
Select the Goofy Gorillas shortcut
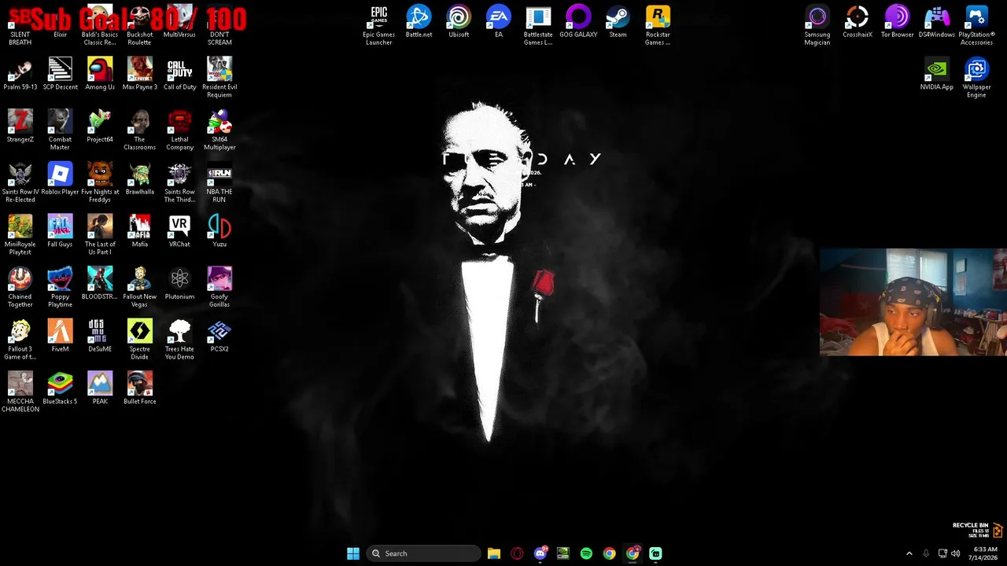[219, 288]
